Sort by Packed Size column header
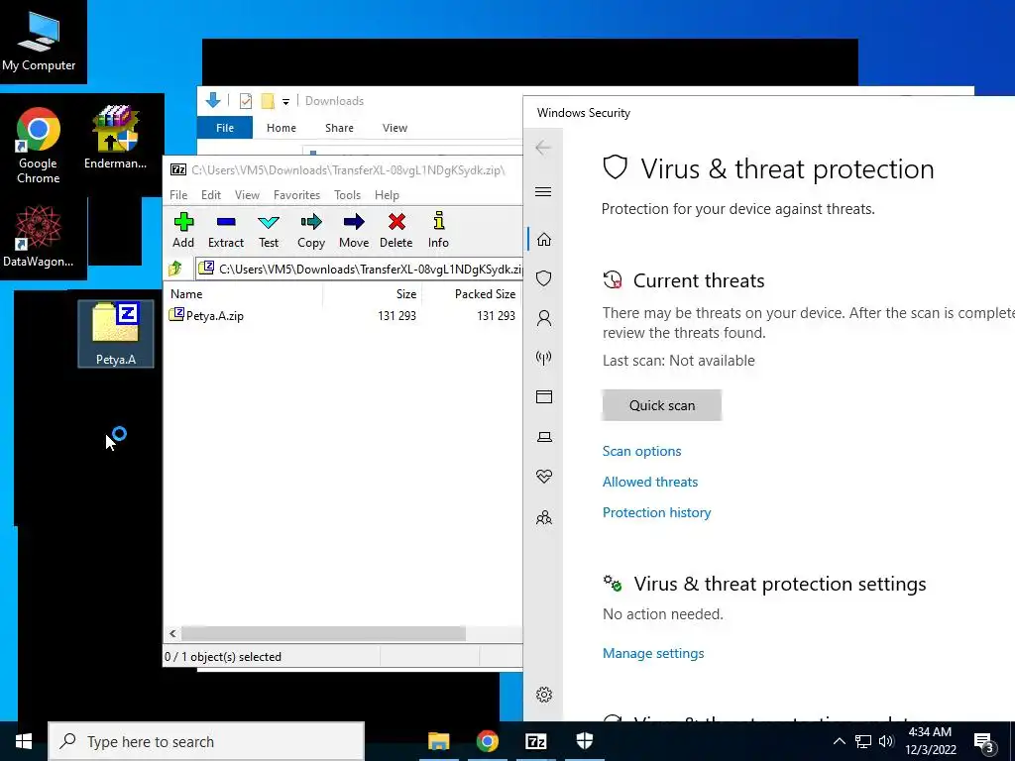This screenshot has height=761, width=1015. 472,293
